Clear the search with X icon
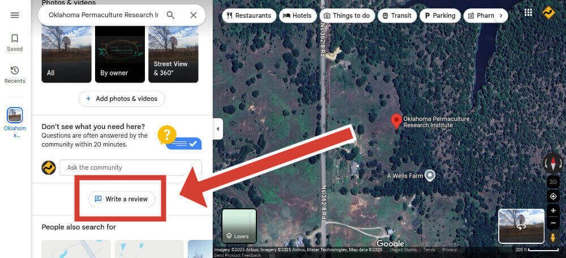 194,15
